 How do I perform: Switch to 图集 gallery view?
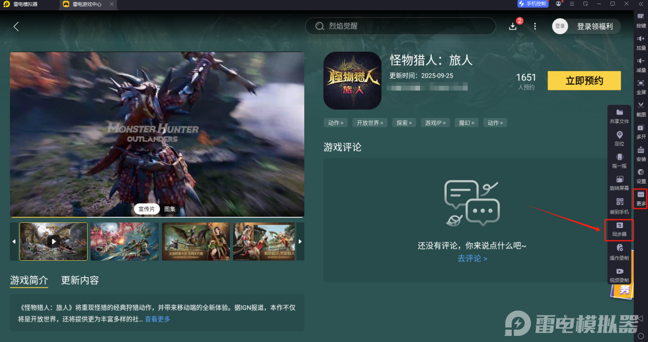click(170, 209)
